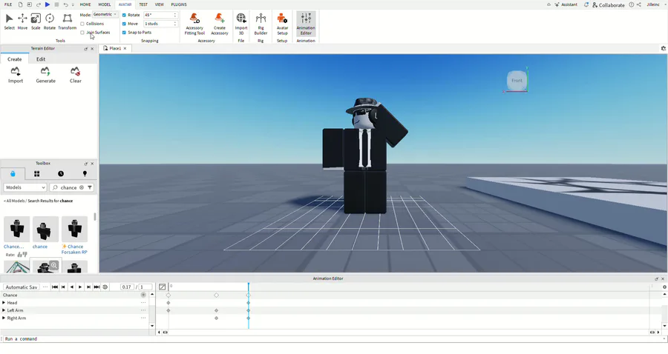
Task: Choose the Scale tool
Action: [36, 21]
